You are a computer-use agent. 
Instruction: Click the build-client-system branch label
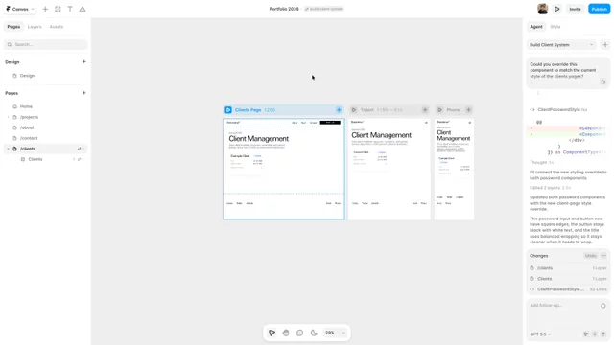(324, 9)
